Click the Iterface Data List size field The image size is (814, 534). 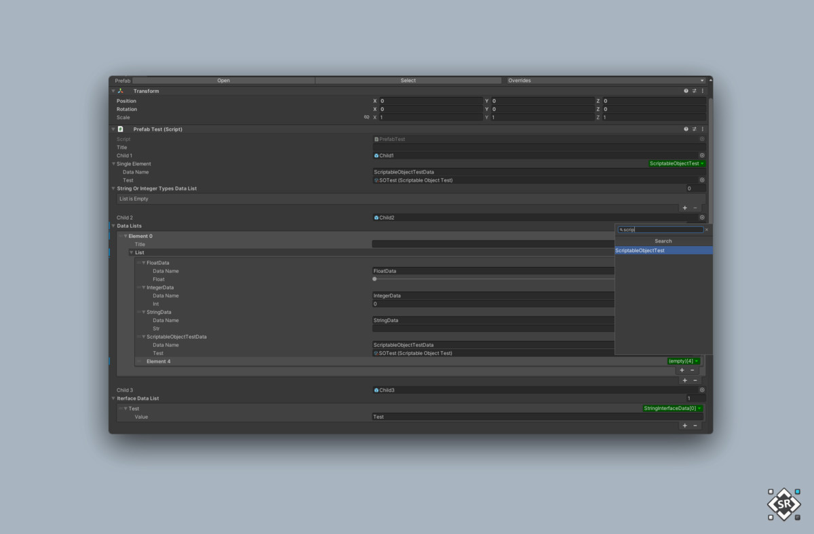pyautogui.click(x=695, y=398)
